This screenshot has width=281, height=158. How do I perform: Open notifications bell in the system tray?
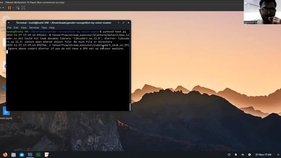pos(236,154)
